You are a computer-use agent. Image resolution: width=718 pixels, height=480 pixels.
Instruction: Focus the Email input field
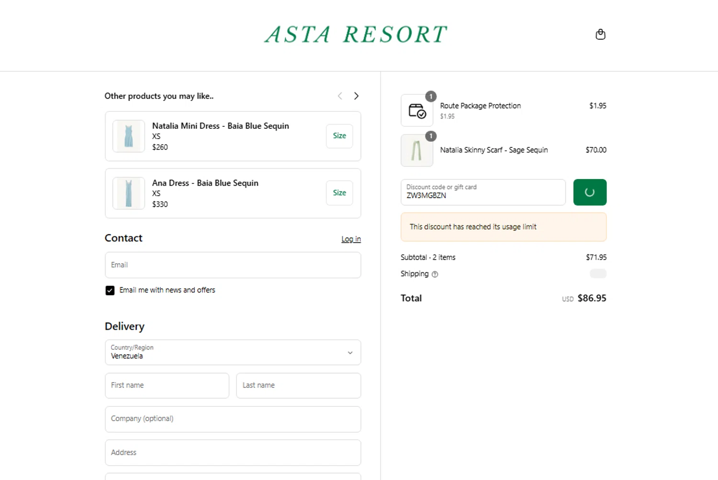(233, 265)
